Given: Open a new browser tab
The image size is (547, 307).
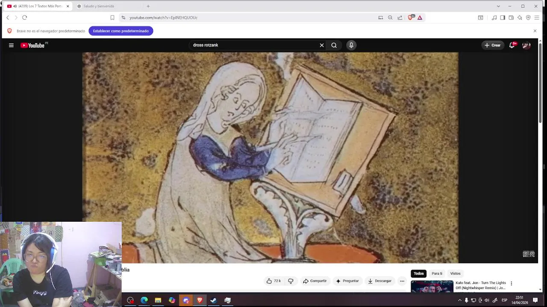Looking at the screenshot, I should click(x=148, y=6).
